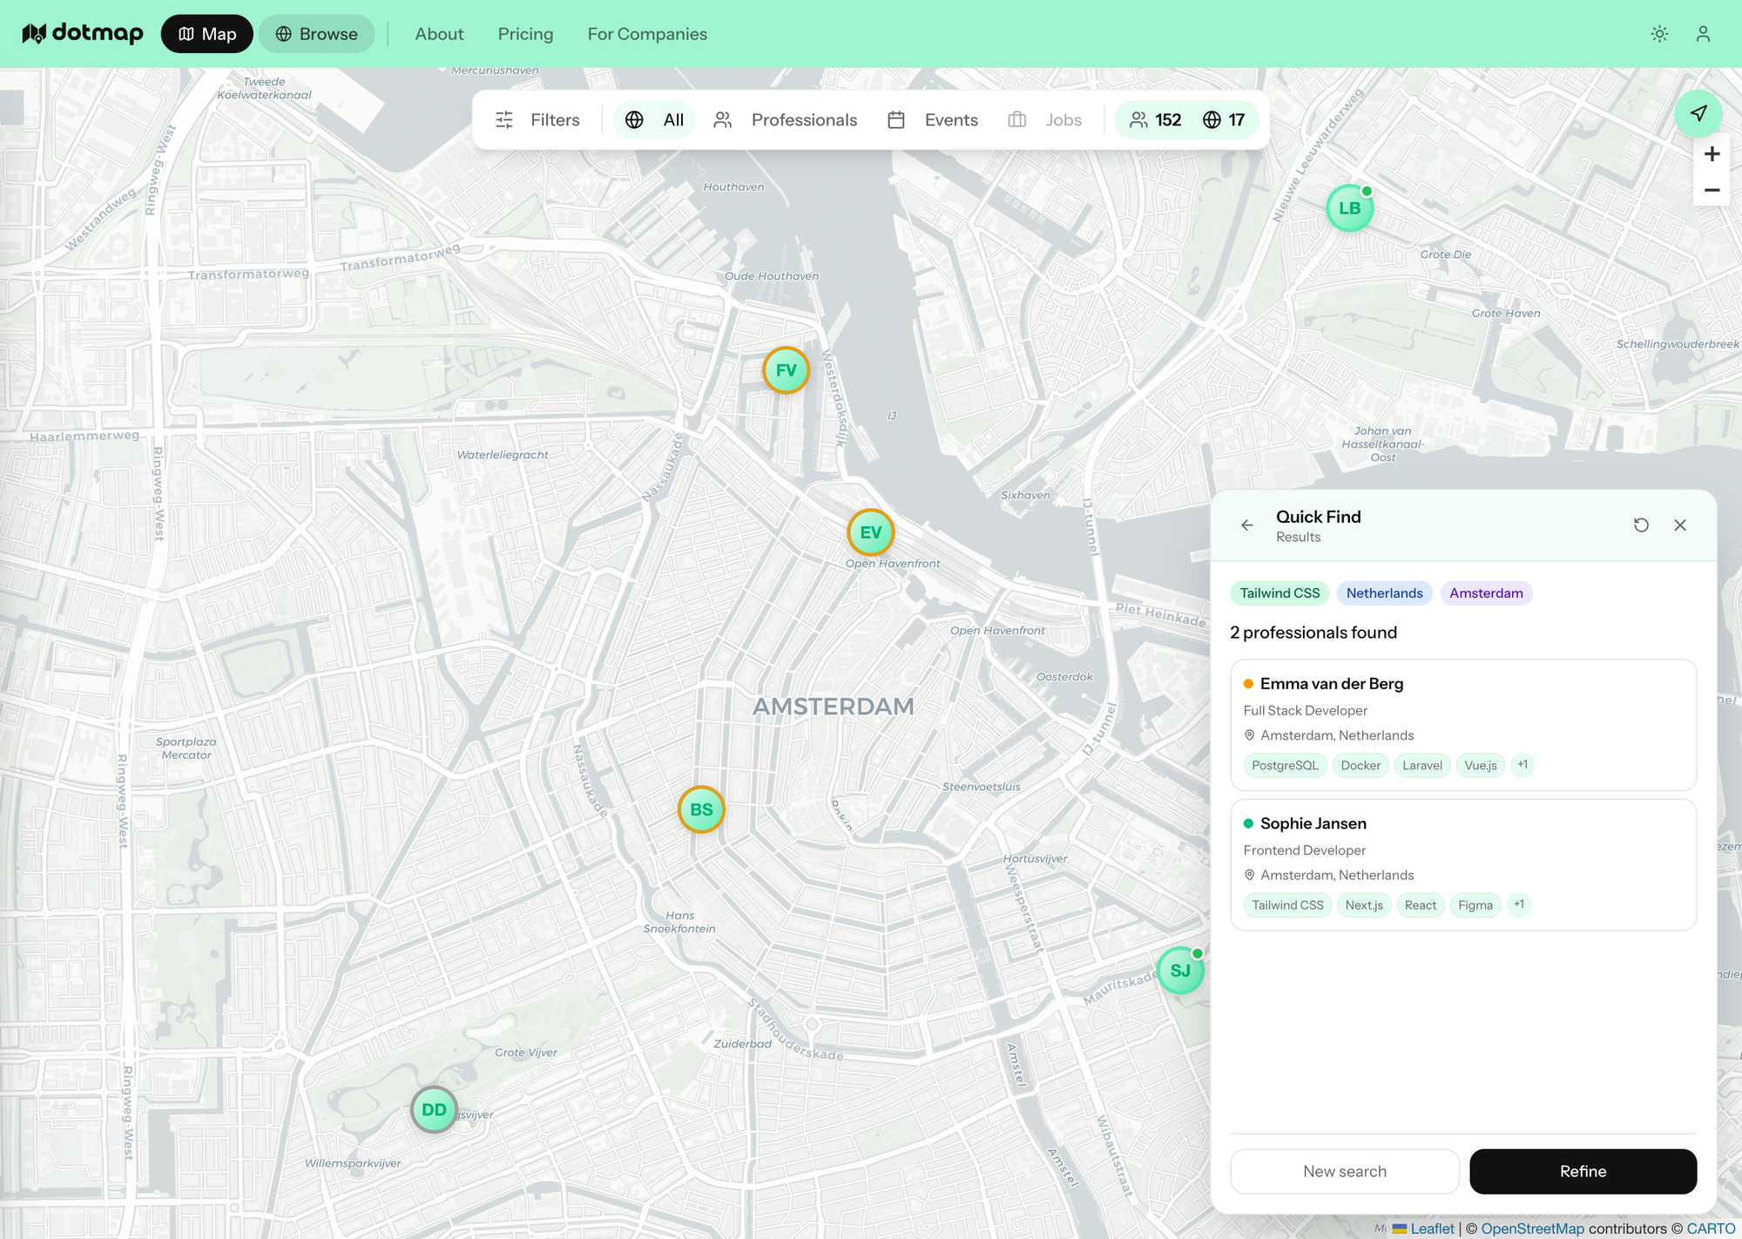Open the user account profile icon
Viewport: 1742px width, 1239px height.
tap(1703, 34)
